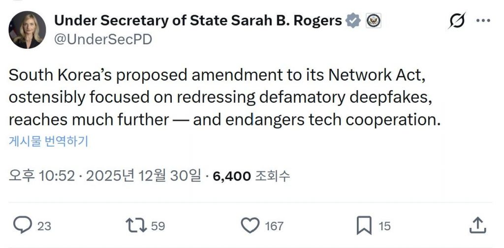
Task: Open the 6,400 조회수 view count
Action: click(x=251, y=176)
